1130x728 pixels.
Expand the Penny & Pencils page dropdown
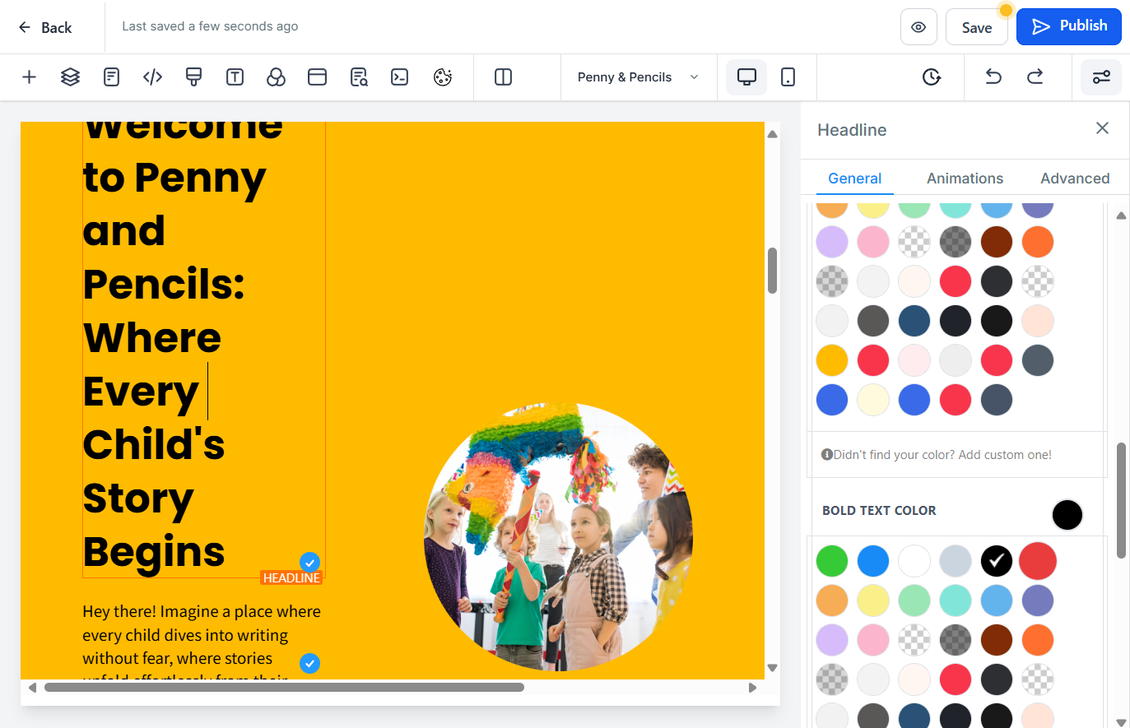click(x=639, y=77)
